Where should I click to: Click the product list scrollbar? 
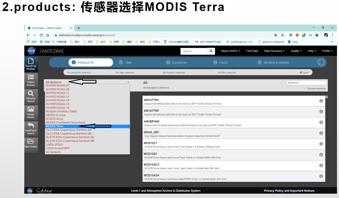click(326, 97)
